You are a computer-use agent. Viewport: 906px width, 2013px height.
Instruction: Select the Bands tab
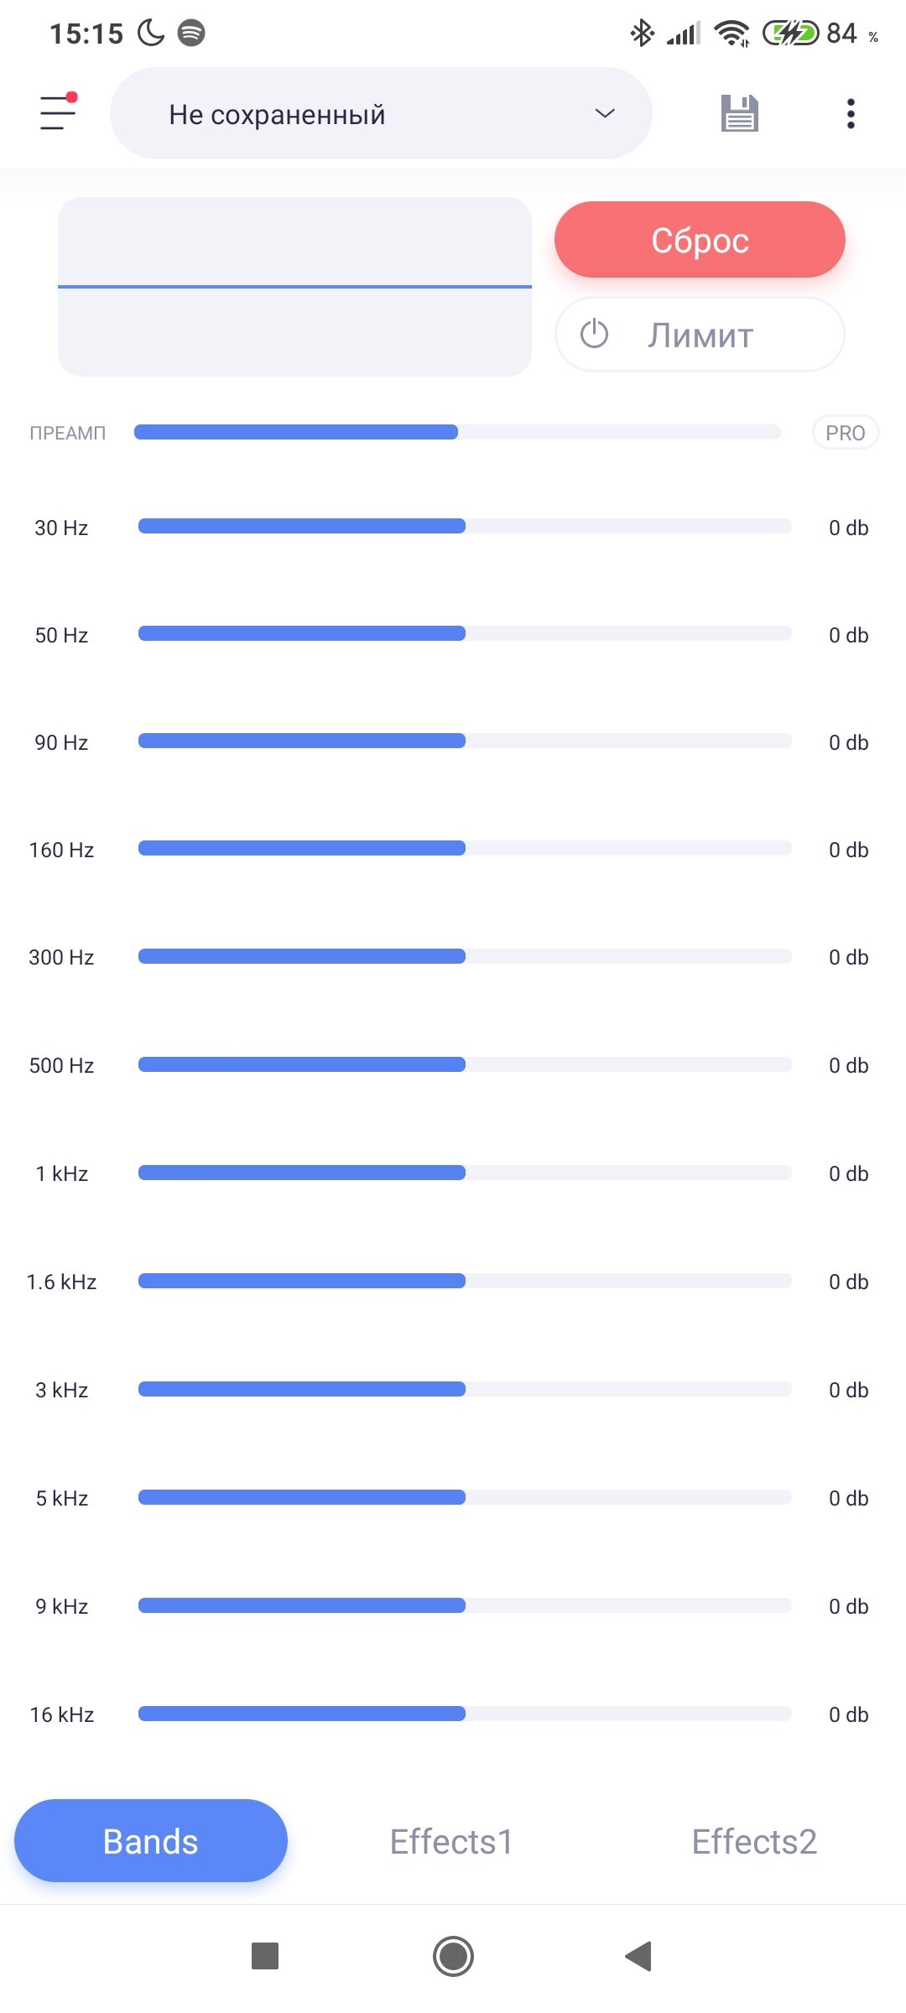pos(151,1841)
